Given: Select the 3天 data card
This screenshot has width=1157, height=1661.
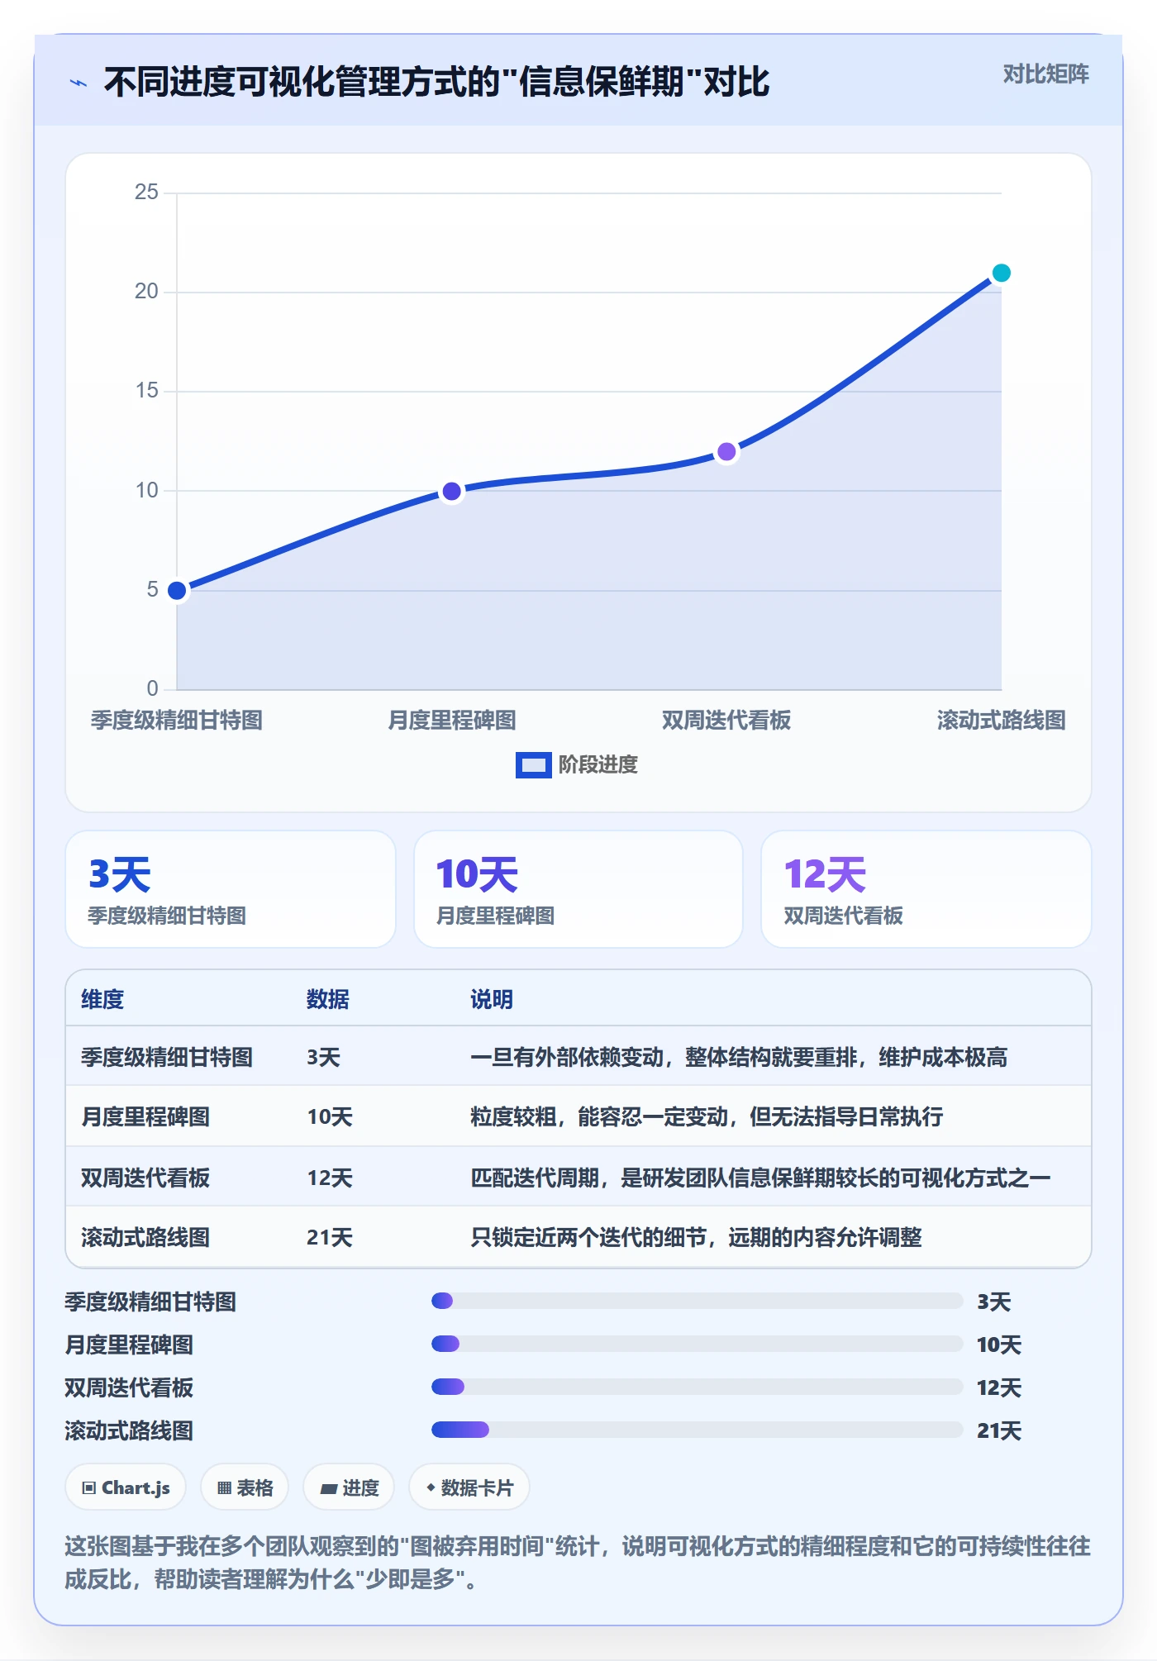Looking at the screenshot, I should point(231,889).
